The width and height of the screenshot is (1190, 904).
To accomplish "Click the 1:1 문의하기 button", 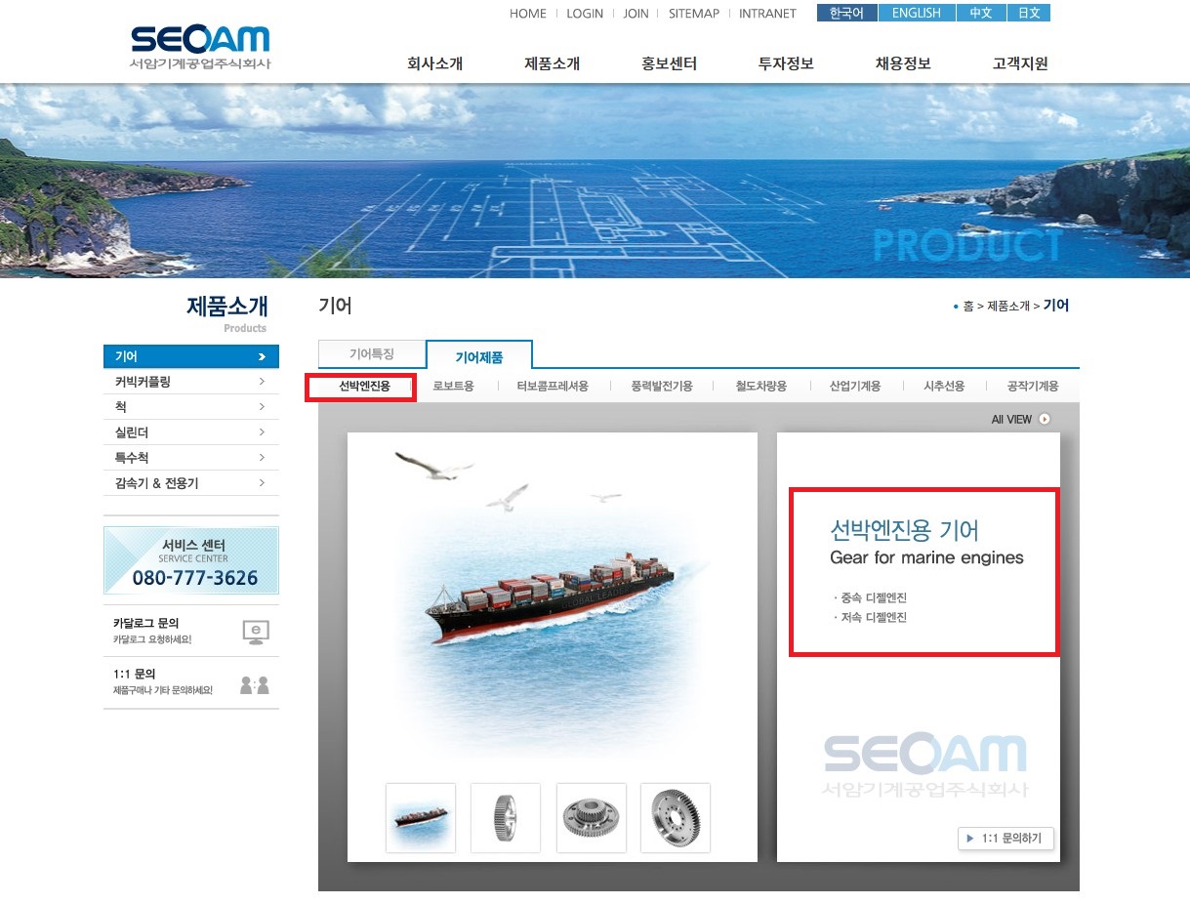I will coord(1006,838).
